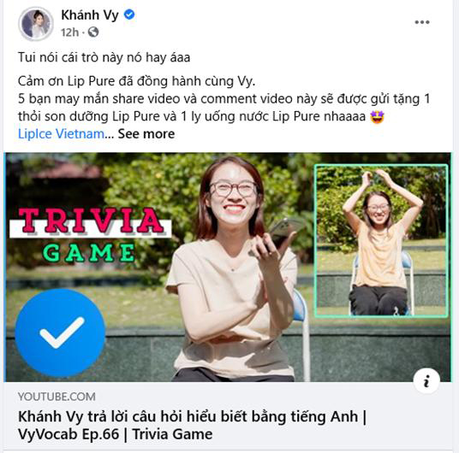Expand the post with See more
Screen dimensions: 459x453
[x=146, y=134]
